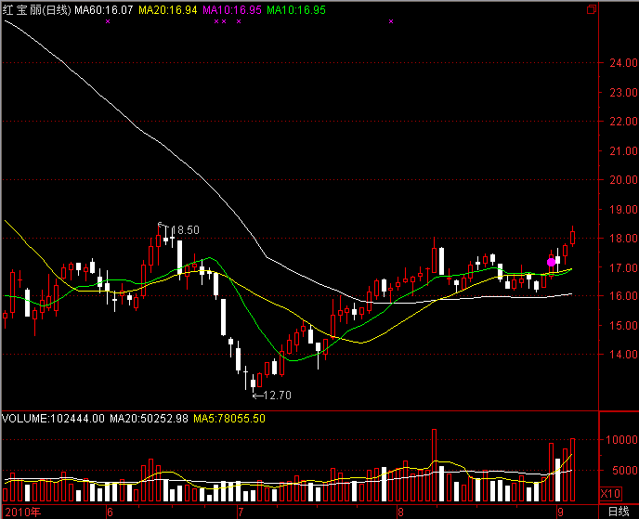This screenshot has width=639, height=519.
Task: Click the month 6 marker on time axis
Action: 110,513
